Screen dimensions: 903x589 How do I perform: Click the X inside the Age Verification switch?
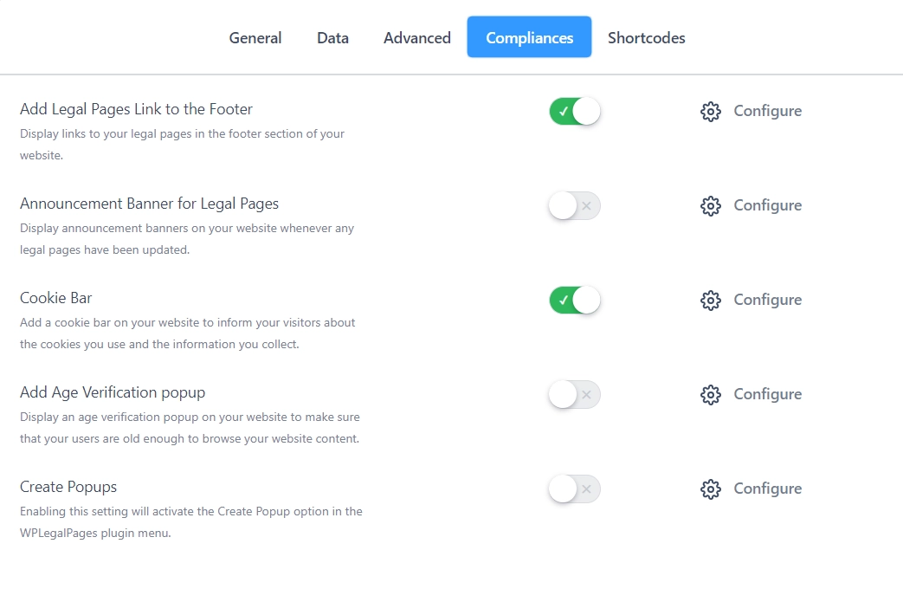585,394
